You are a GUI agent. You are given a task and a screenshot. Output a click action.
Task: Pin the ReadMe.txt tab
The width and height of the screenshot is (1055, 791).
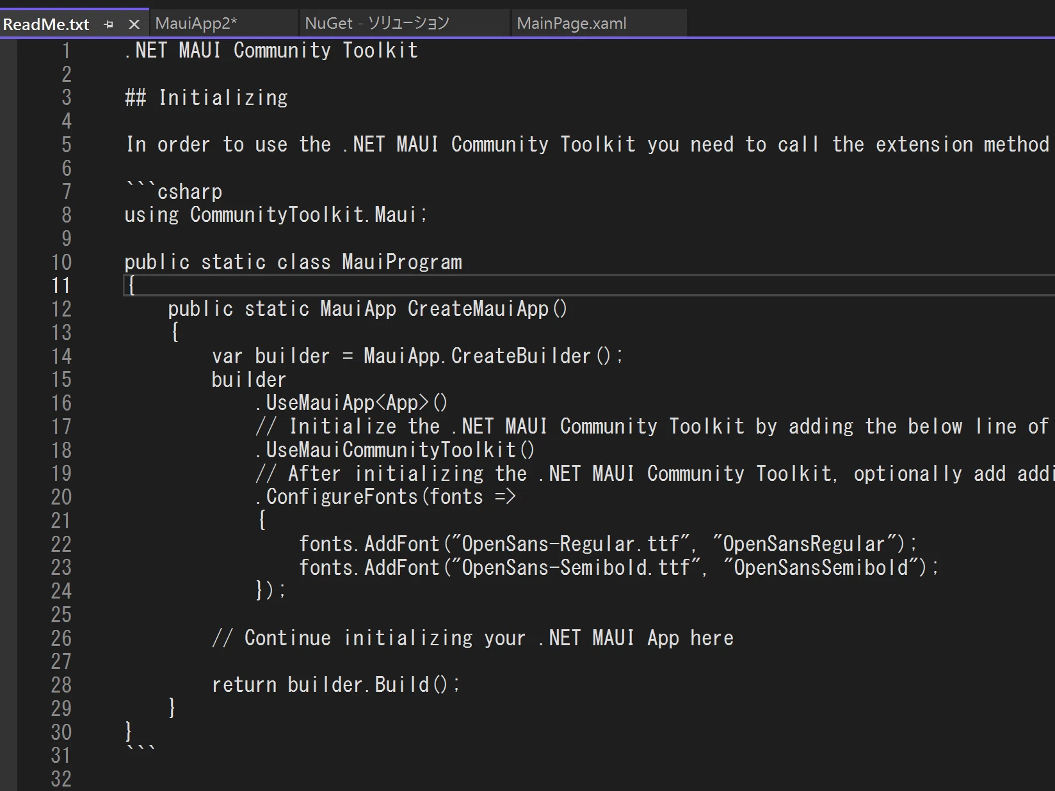tap(109, 24)
